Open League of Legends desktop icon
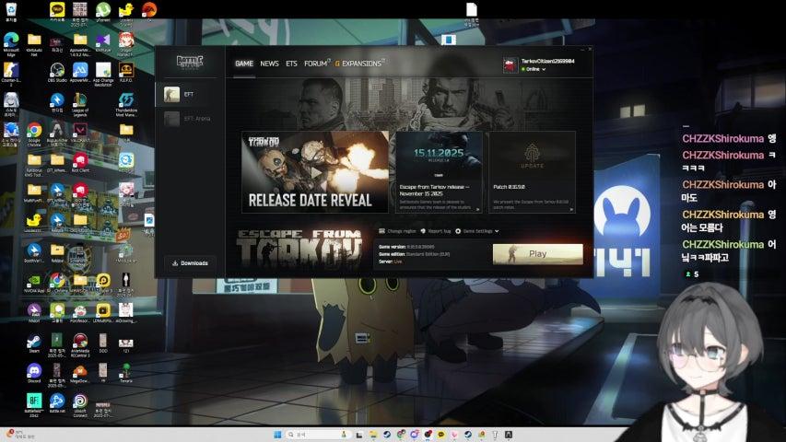Image resolution: width=786 pixels, height=442 pixels. pos(80,104)
